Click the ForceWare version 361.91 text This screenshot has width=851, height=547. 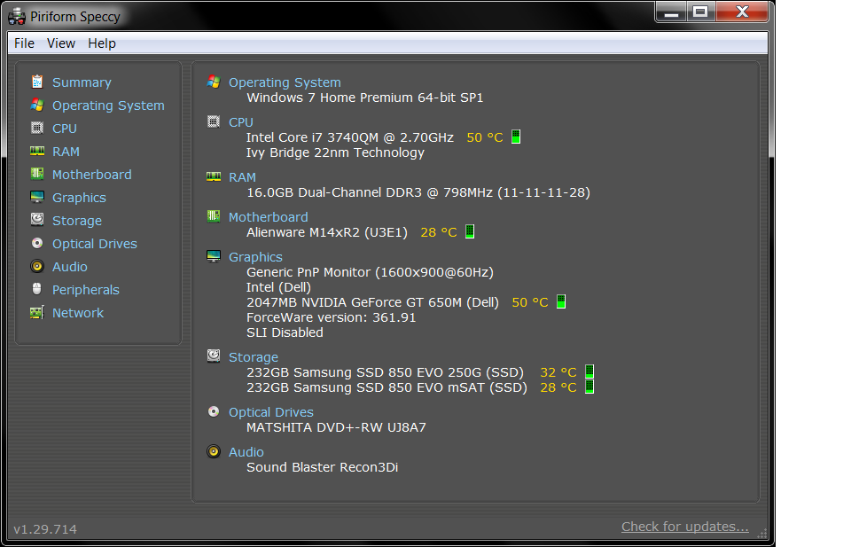tap(331, 317)
